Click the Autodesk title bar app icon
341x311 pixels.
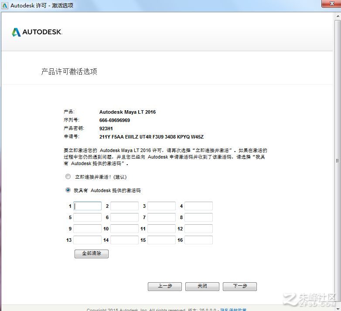coord(5,5)
